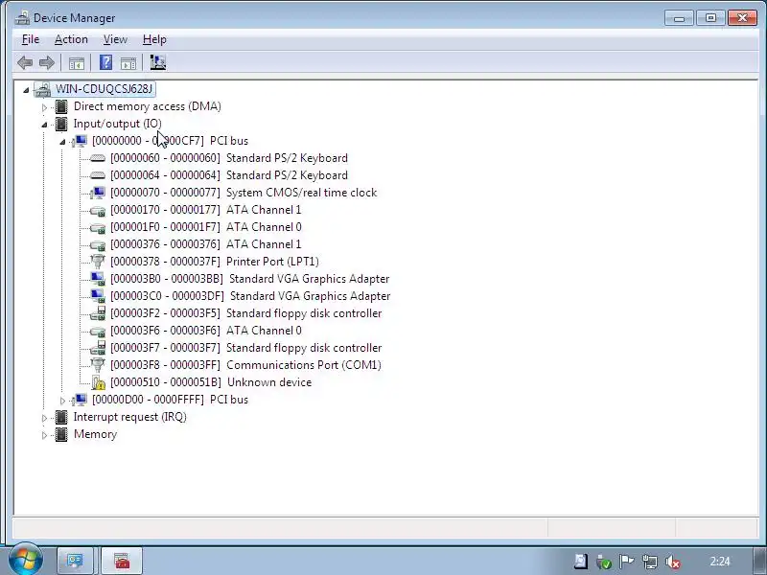
Task: Click the first pinned taskbar app button
Action: point(75,561)
